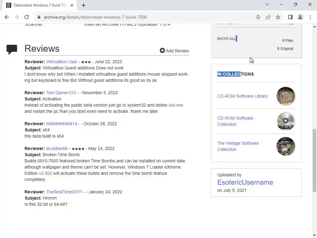This screenshot has height=238, width=317.
Task: Reload the archive.org page
Action: tap(27, 17)
